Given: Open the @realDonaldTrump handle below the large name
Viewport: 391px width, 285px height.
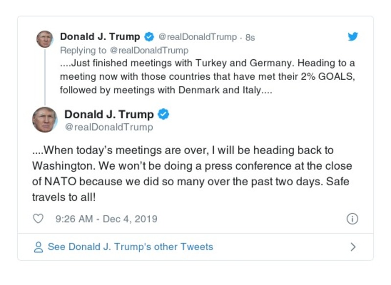Looking at the screenshot, I should coord(109,128).
